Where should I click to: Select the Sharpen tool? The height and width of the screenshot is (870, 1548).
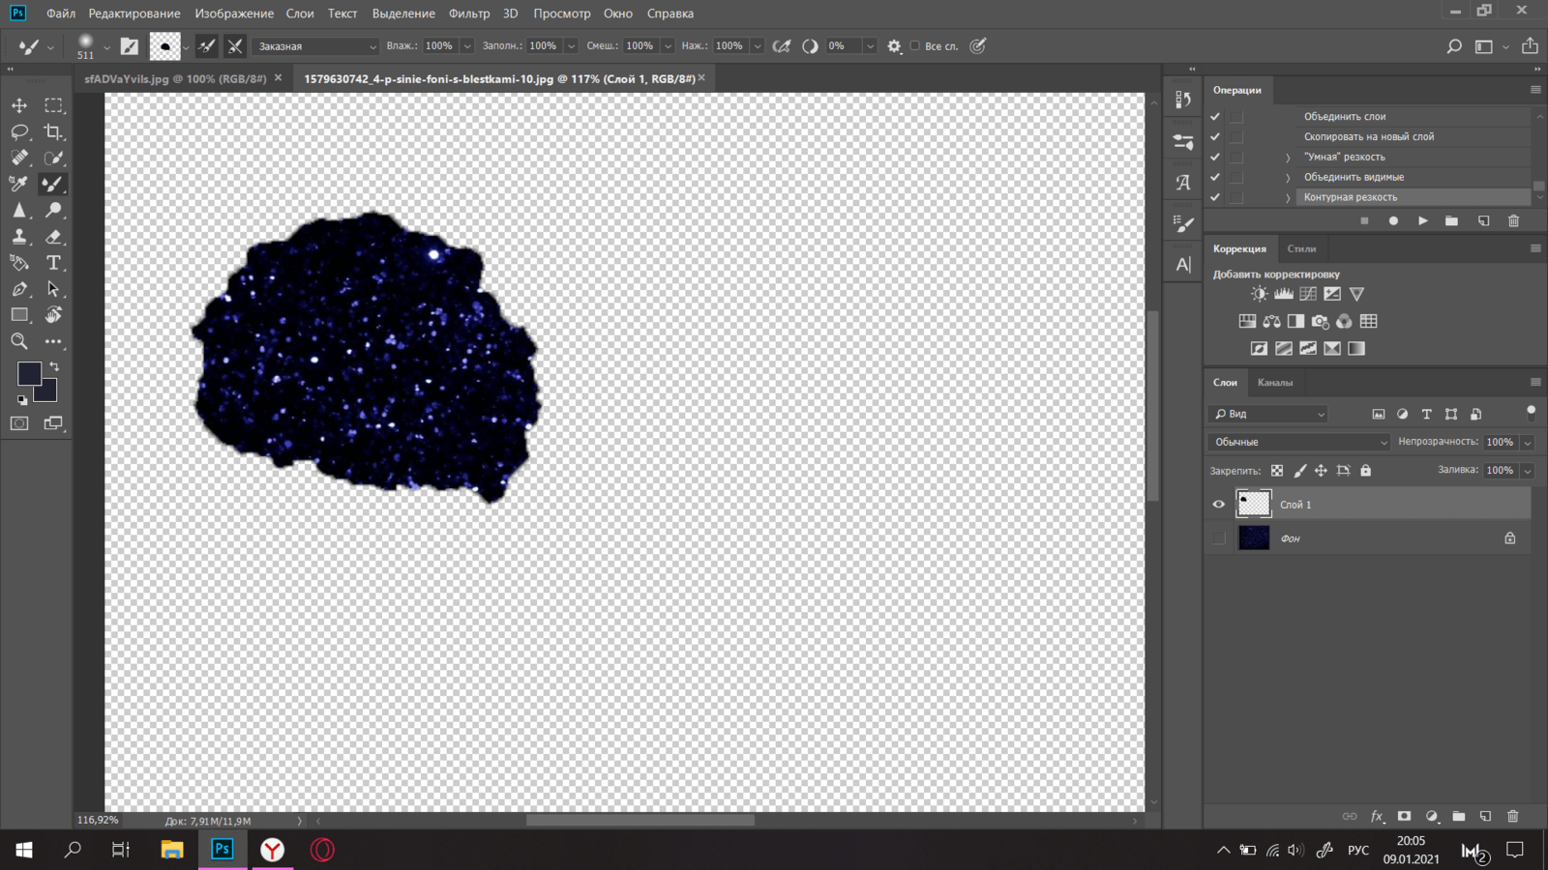coord(19,210)
